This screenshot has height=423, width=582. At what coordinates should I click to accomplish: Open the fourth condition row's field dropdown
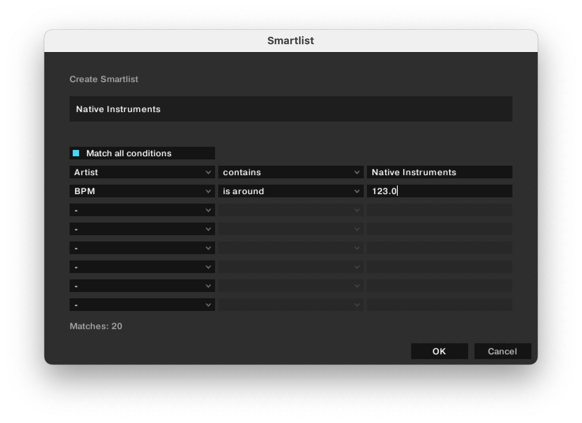pyautogui.click(x=142, y=229)
